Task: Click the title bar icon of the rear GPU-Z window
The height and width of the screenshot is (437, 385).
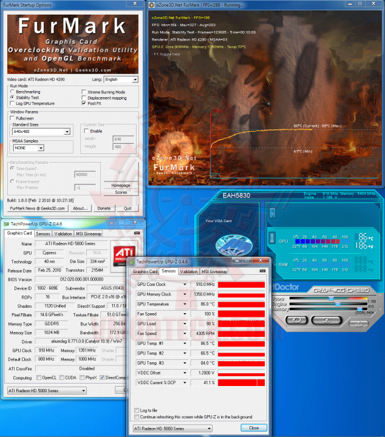Action: pyautogui.click(x=6, y=224)
